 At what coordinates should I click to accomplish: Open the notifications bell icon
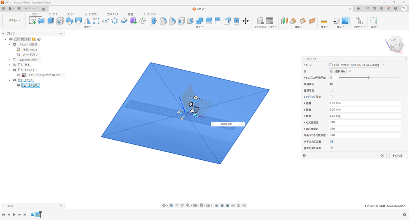click(389, 8)
